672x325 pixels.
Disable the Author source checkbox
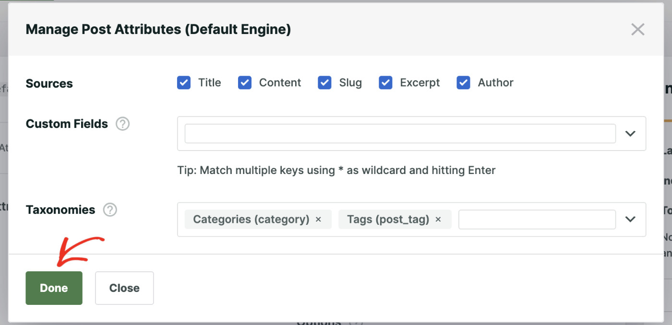click(463, 82)
